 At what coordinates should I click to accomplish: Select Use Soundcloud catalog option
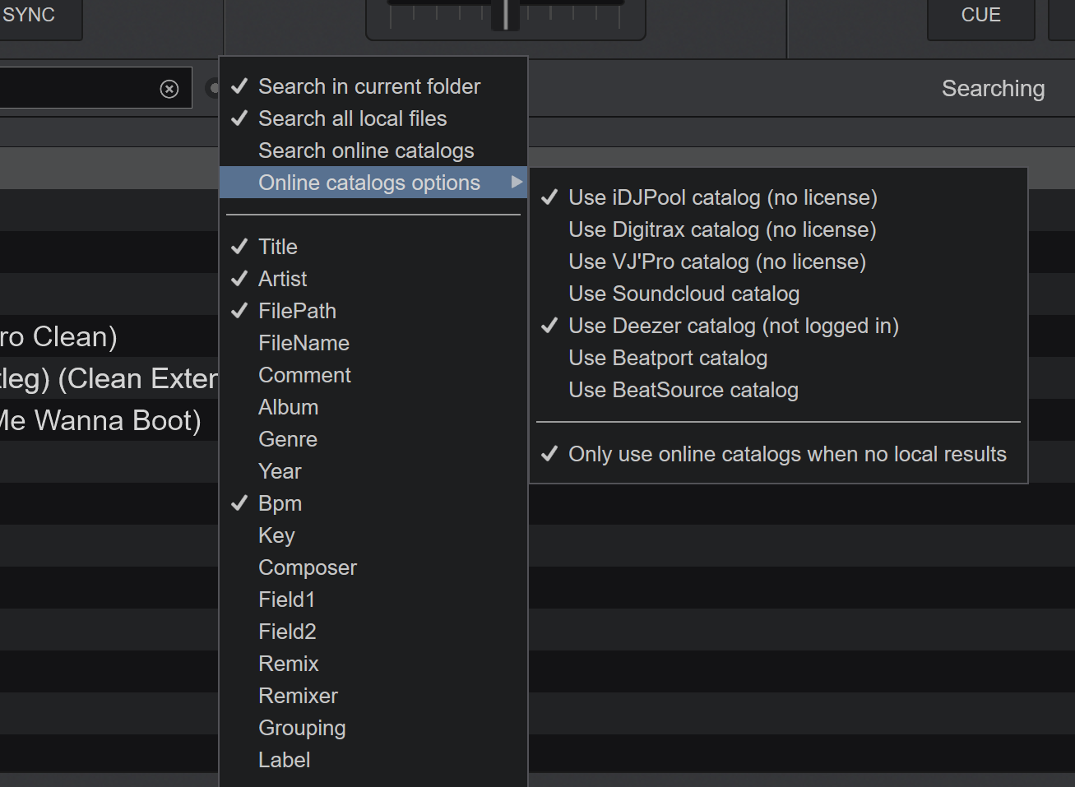point(778,294)
